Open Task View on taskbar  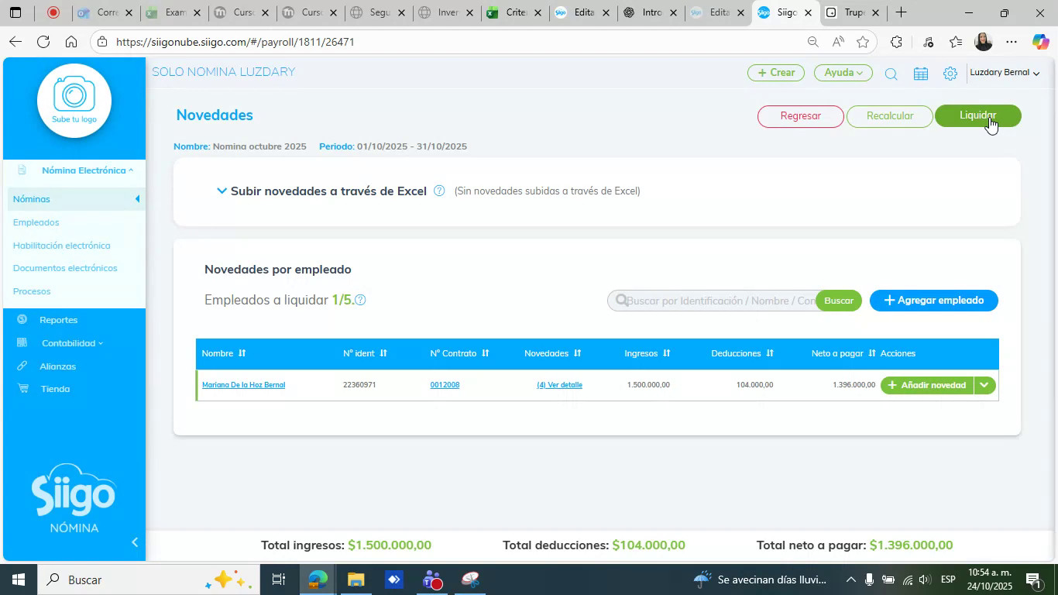279,580
